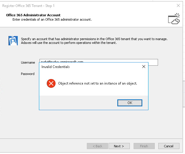The image size is (185, 154).
Task: Click the Cancel button in wizard
Action: pyautogui.click(x=169, y=146)
